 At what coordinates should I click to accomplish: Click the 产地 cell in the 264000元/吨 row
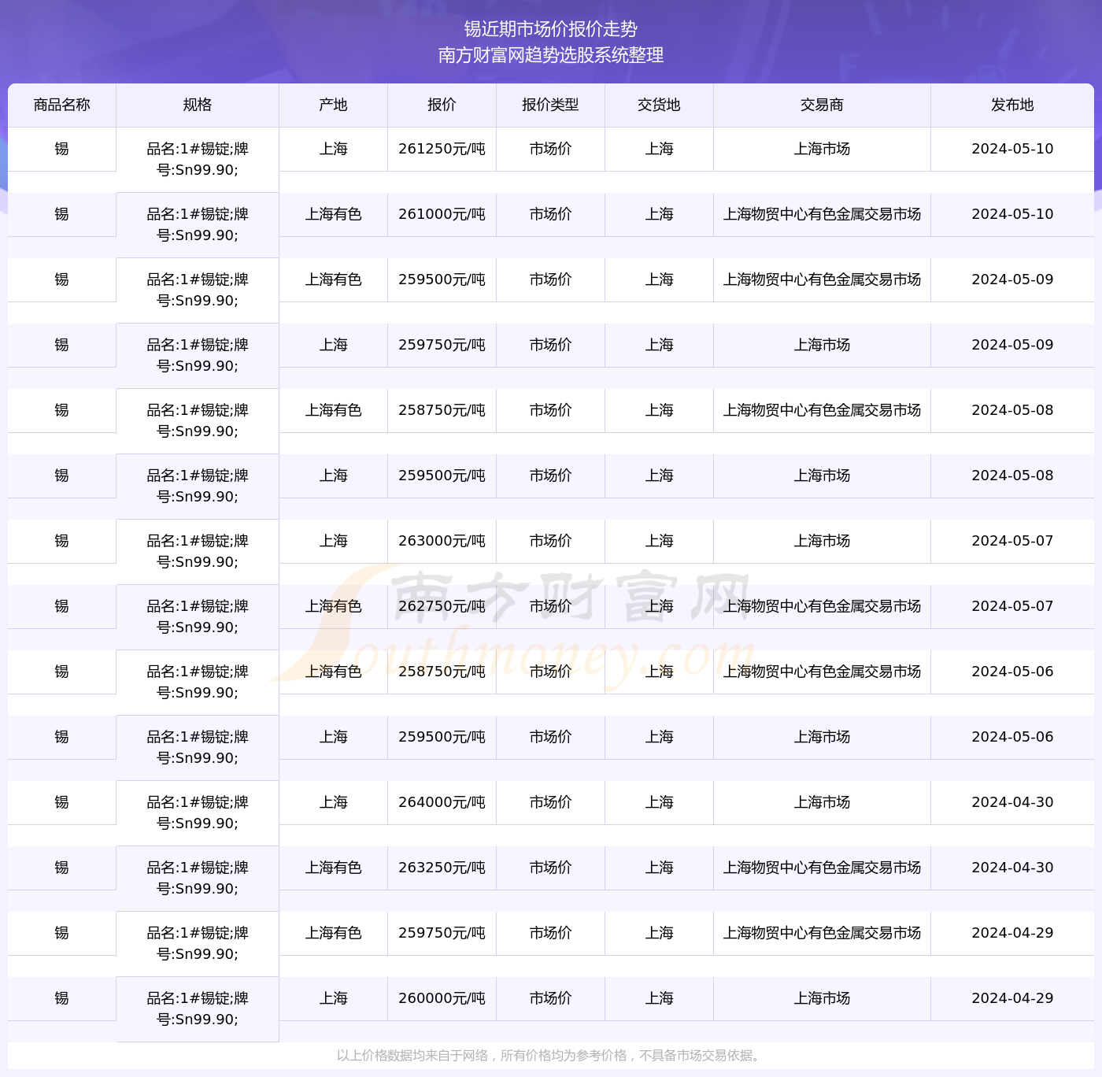pyautogui.click(x=334, y=802)
